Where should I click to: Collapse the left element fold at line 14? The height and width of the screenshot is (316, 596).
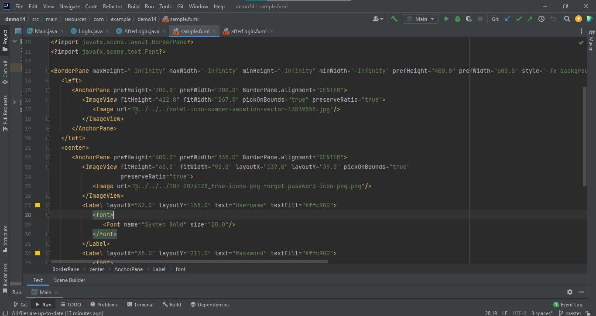point(48,80)
